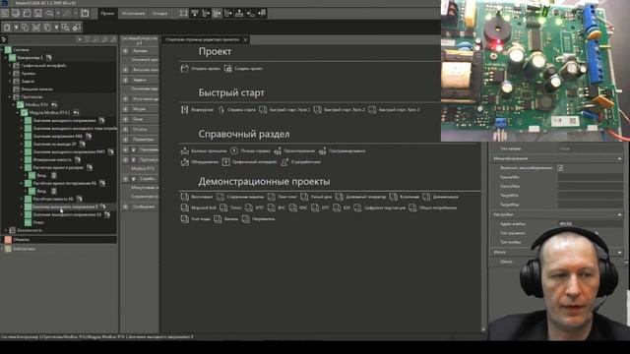The image size is (630, 354).
Task: Close the start page tab
Action: 245,39
